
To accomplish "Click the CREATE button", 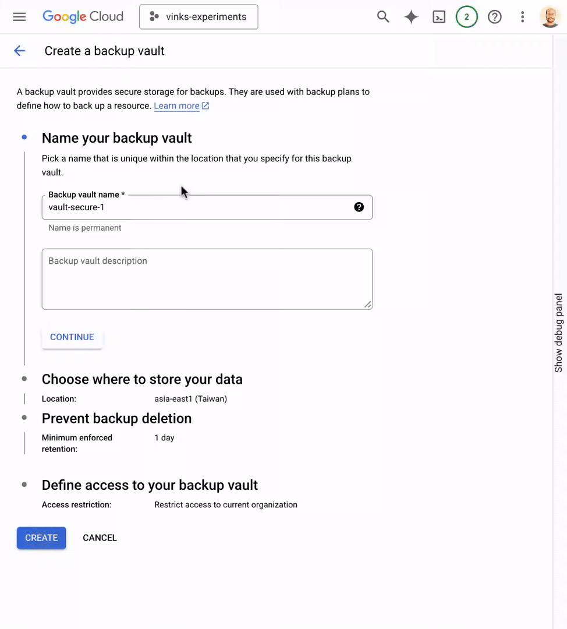I will (41, 538).
